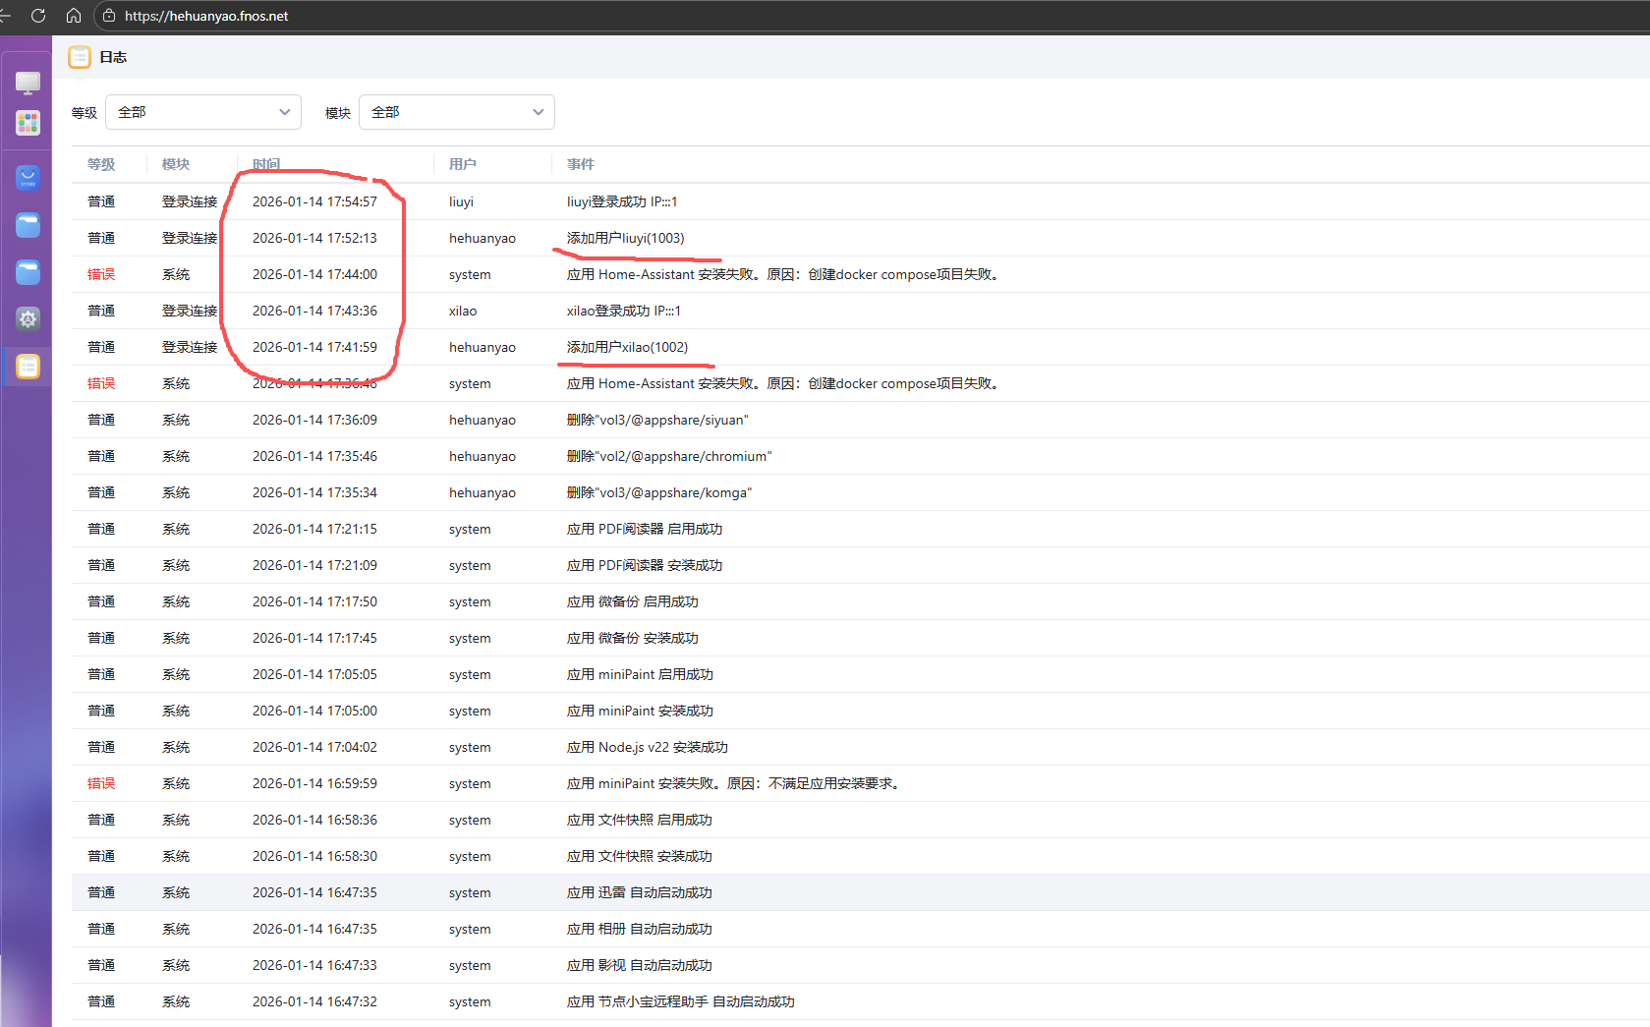Select '应用 PDF阅读器 安装成功' entry
The height and width of the screenshot is (1027, 1650).
click(x=645, y=565)
